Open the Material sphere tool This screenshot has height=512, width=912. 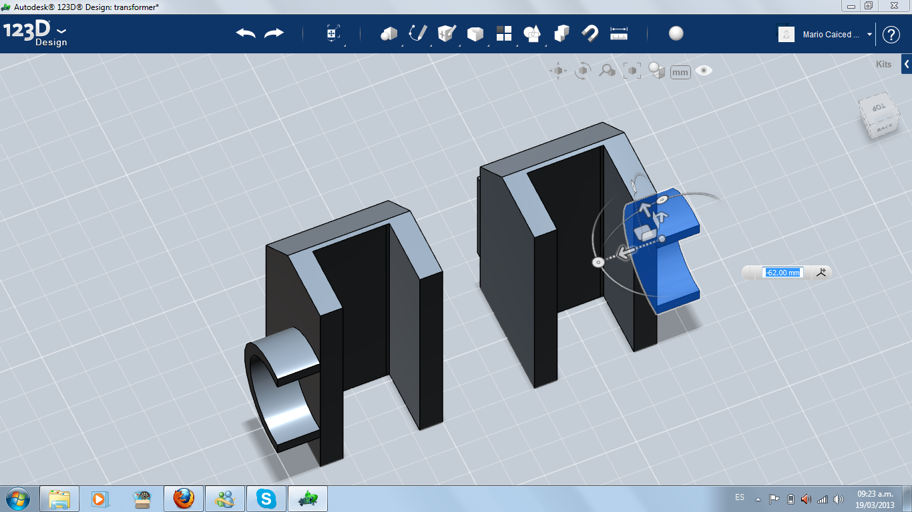(676, 33)
